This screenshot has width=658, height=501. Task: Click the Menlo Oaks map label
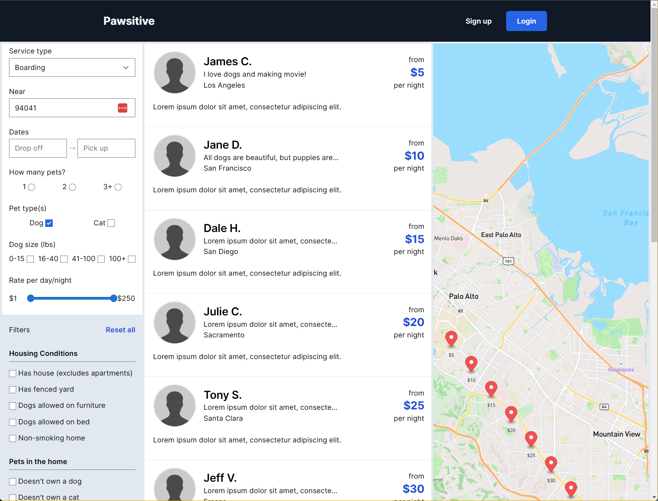tap(449, 238)
